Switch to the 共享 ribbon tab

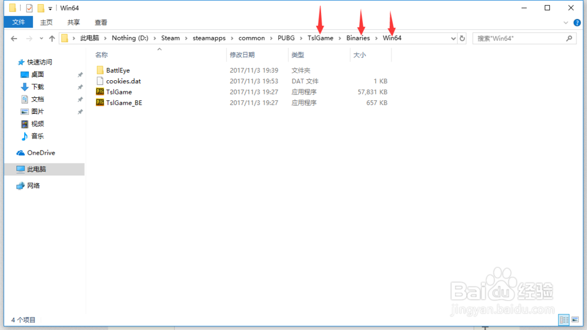click(74, 22)
